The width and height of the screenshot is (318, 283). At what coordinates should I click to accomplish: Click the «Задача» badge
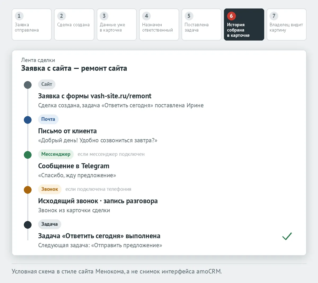(50, 224)
